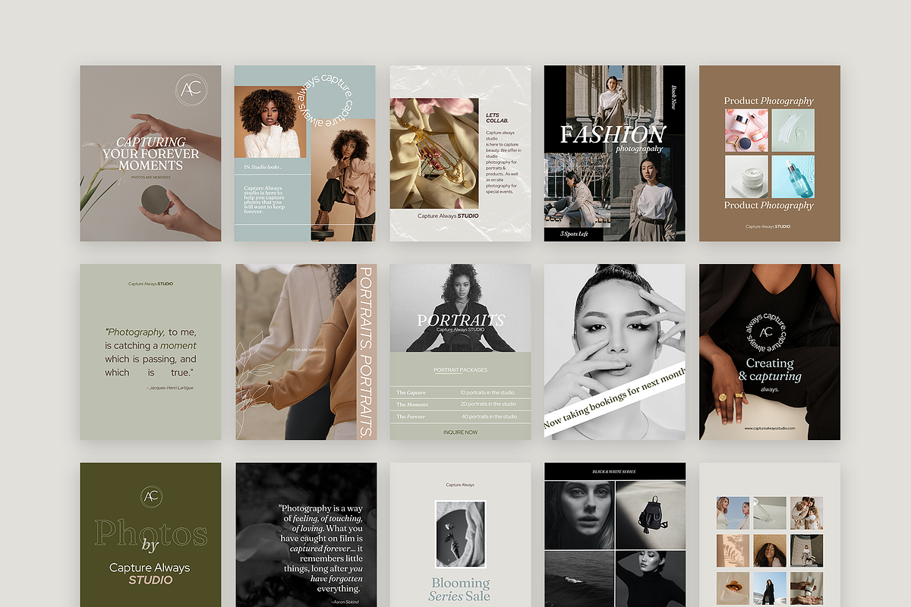Open the Jacques-Henri Lartigue quote template
The image size is (911, 607).
pos(150,352)
